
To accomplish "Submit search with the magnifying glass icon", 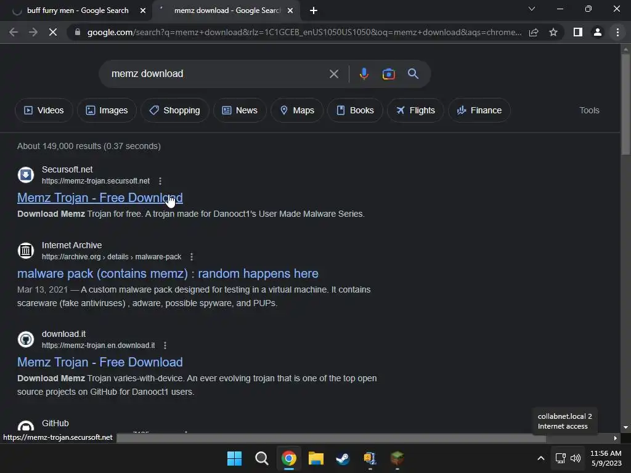I will [x=413, y=74].
